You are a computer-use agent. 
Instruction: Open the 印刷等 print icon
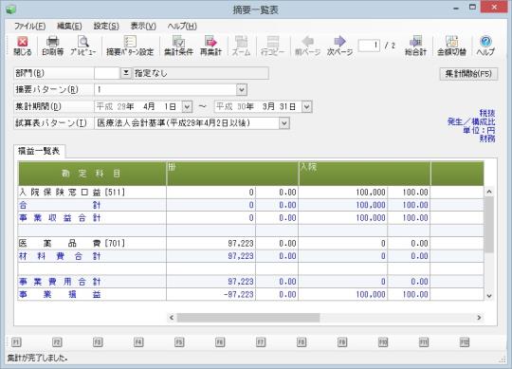[52, 46]
